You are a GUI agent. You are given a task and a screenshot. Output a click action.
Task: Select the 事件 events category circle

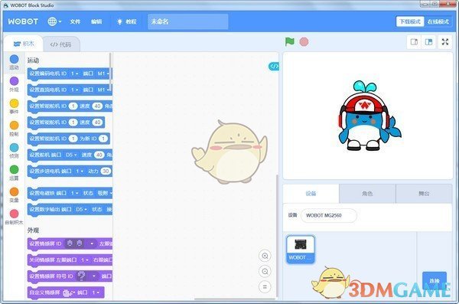tap(14, 103)
